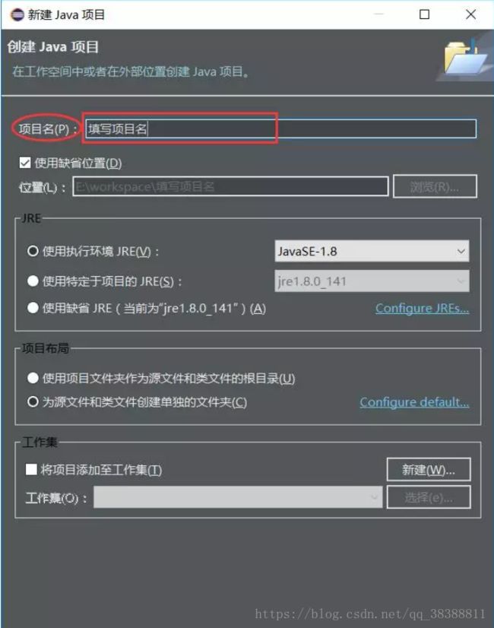Select 使用执行环境 JRE radio button
Screen dimensions: 494x628
coord(33,251)
